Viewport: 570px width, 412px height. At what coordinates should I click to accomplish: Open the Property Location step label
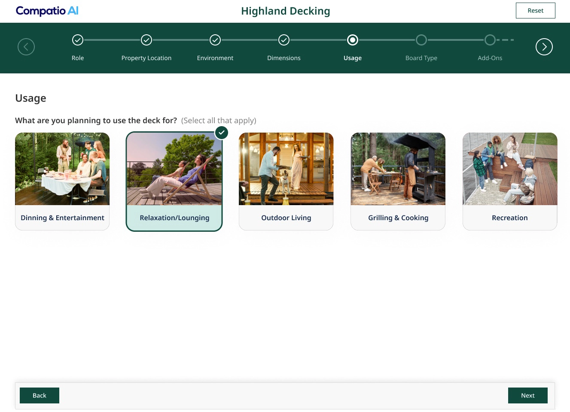coord(146,58)
